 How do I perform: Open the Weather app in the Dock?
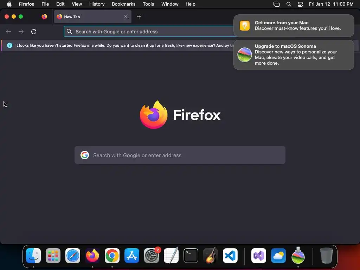(278, 256)
